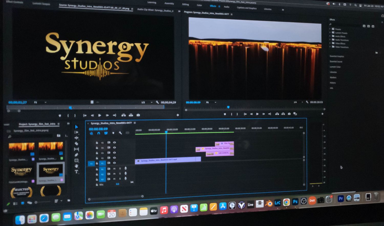Open the Lumetri Color panel
The height and width of the screenshot is (226, 384).
click(335, 67)
